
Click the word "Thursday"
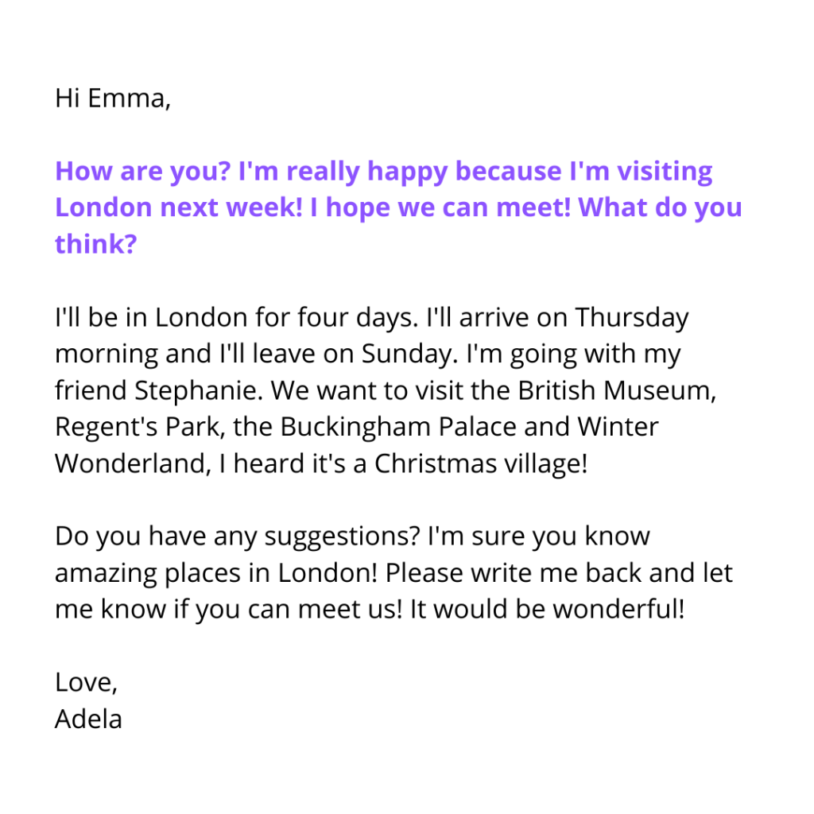[x=631, y=318]
